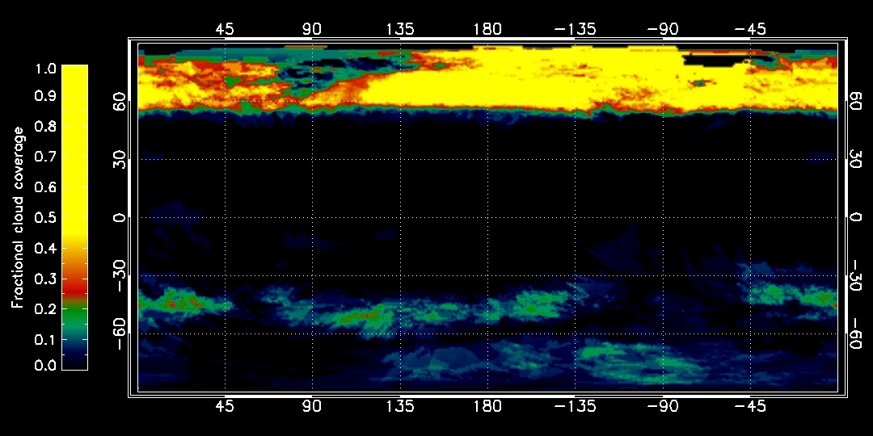
Task: Click the top axis label 180
Action: [x=487, y=29]
